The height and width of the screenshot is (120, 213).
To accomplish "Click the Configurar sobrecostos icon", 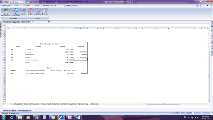I will 16,12.
